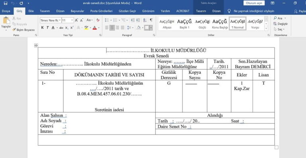The image size is (306, 158).
Task: Center-align the paragraph
Action: (112, 28)
